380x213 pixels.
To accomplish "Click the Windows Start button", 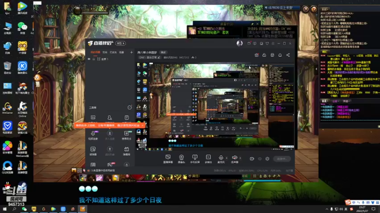I will pos(4,209).
